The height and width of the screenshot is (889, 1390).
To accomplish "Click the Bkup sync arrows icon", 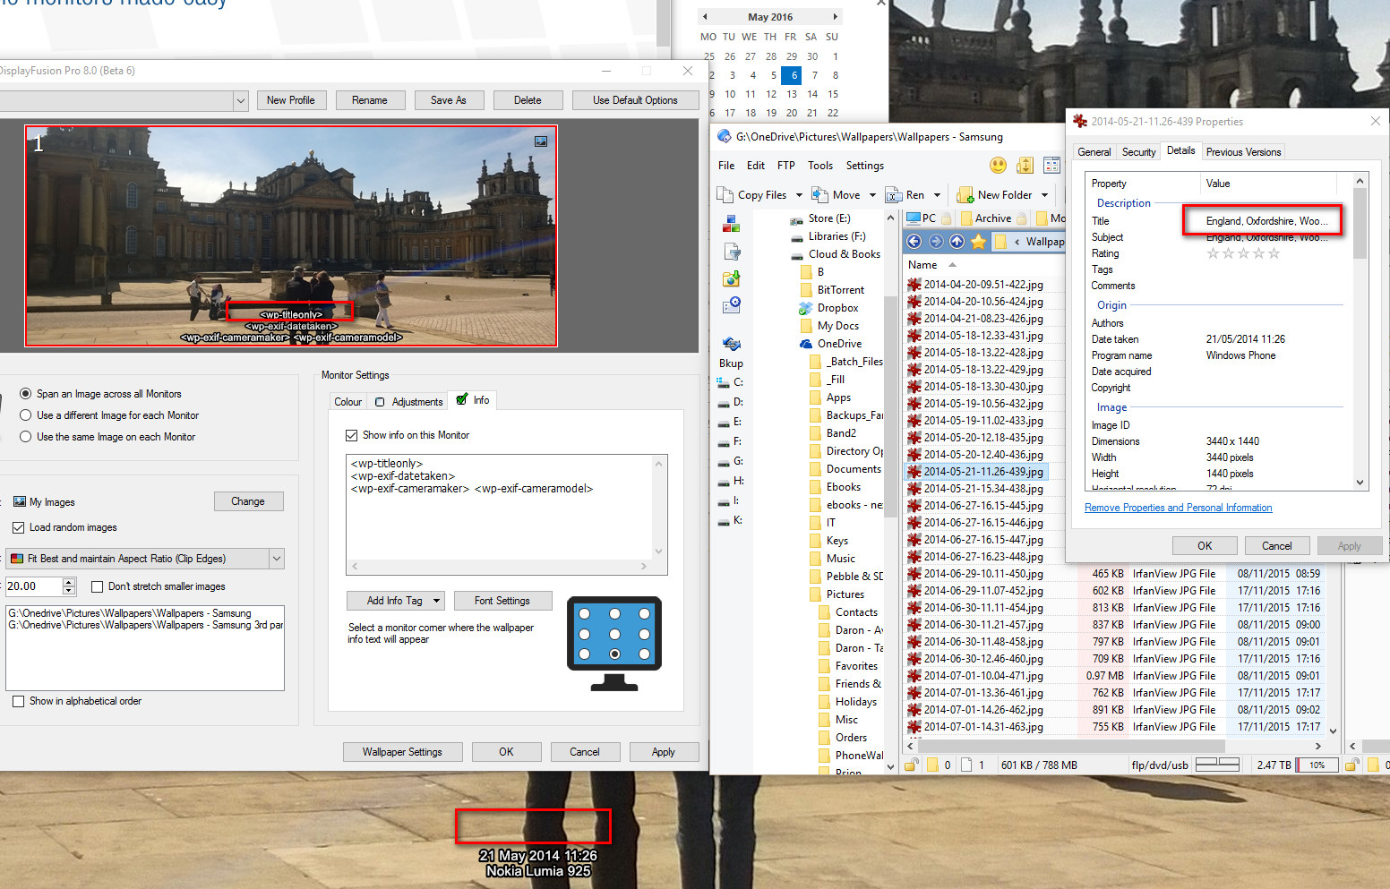I will 732,344.
